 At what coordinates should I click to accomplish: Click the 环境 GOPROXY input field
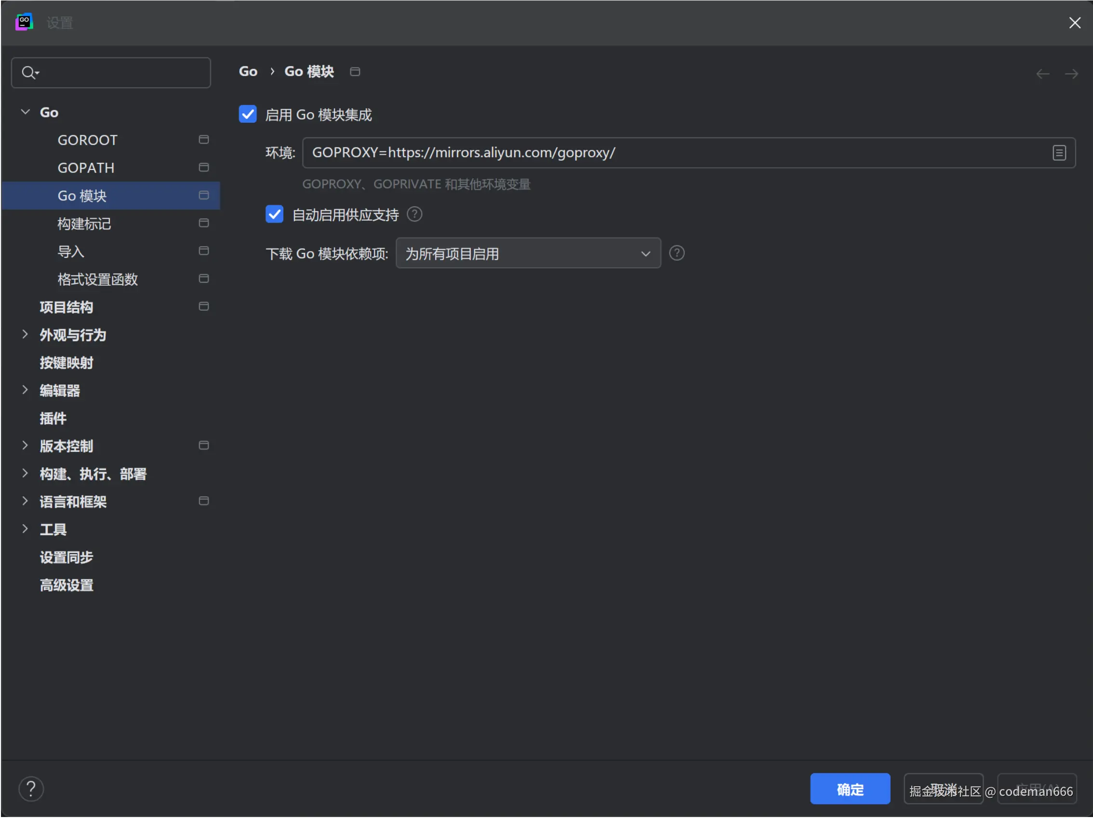[x=672, y=153]
